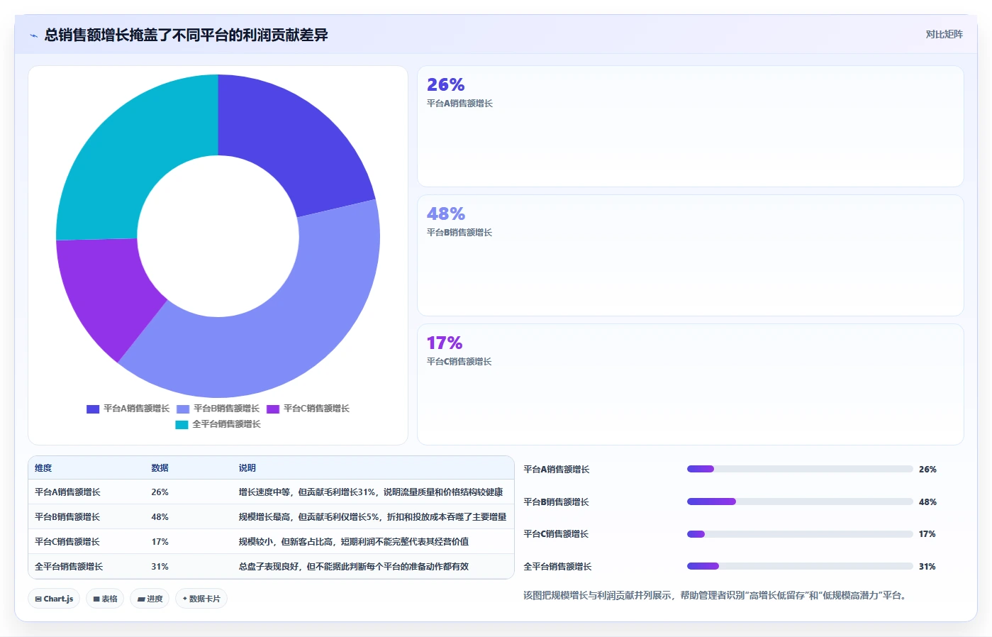This screenshot has height=637, width=992.
Task: Click description starting 规模增长最高
Action: point(372,517)
